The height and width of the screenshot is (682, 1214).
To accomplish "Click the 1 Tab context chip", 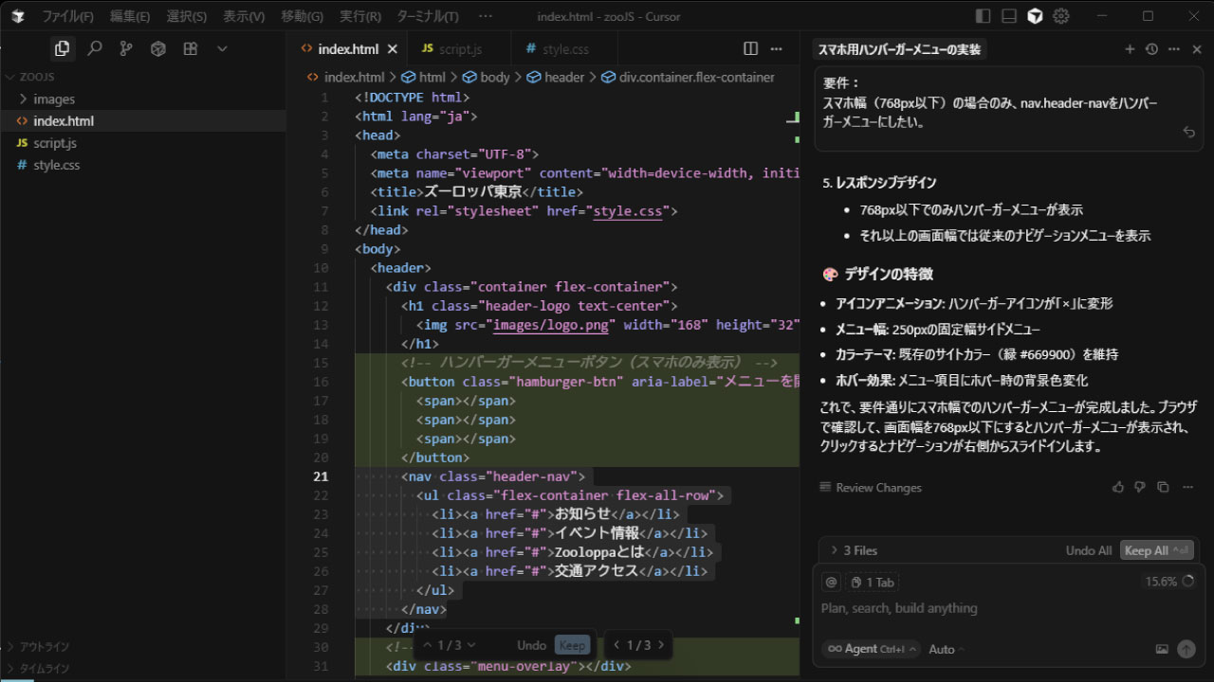I will click(873, 583).
